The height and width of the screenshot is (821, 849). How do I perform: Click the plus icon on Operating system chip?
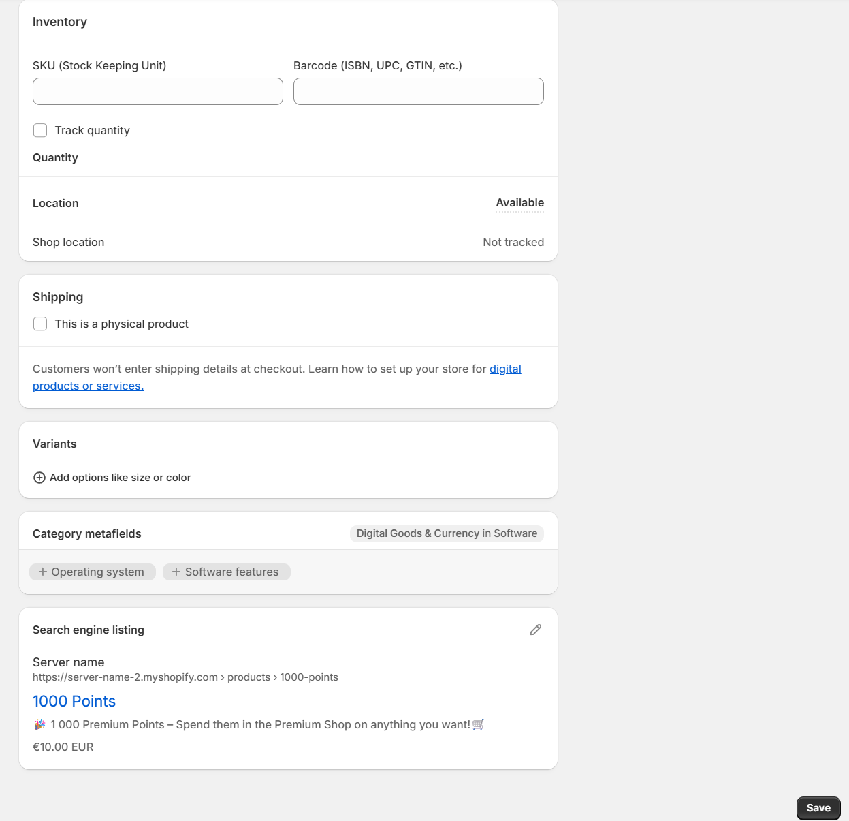click(x=43, y=572)
